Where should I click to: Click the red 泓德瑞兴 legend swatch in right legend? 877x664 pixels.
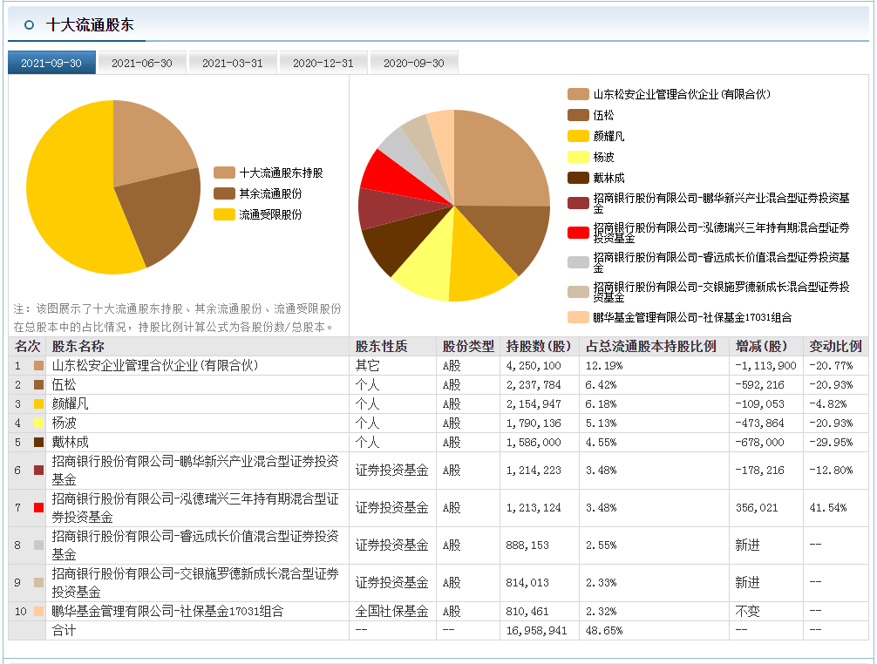[578, 233]
